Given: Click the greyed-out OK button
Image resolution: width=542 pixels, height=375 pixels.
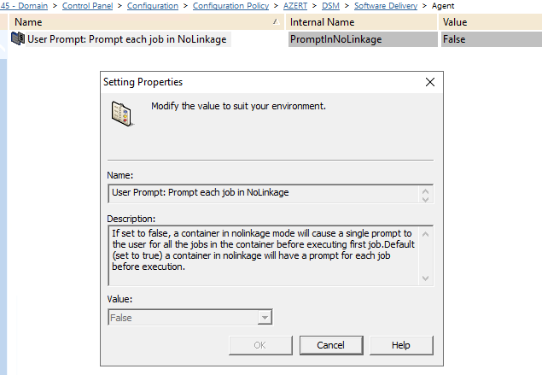Looking at the screenshot, I should tap(259, 345).
